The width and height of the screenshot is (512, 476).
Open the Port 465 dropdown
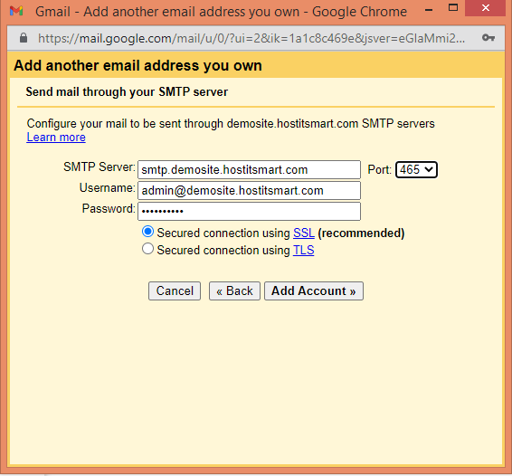(x=416, y=169)
